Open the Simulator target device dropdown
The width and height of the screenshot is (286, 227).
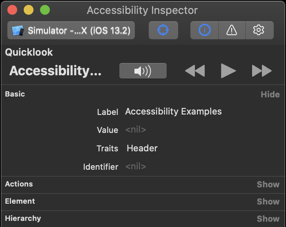71,30
